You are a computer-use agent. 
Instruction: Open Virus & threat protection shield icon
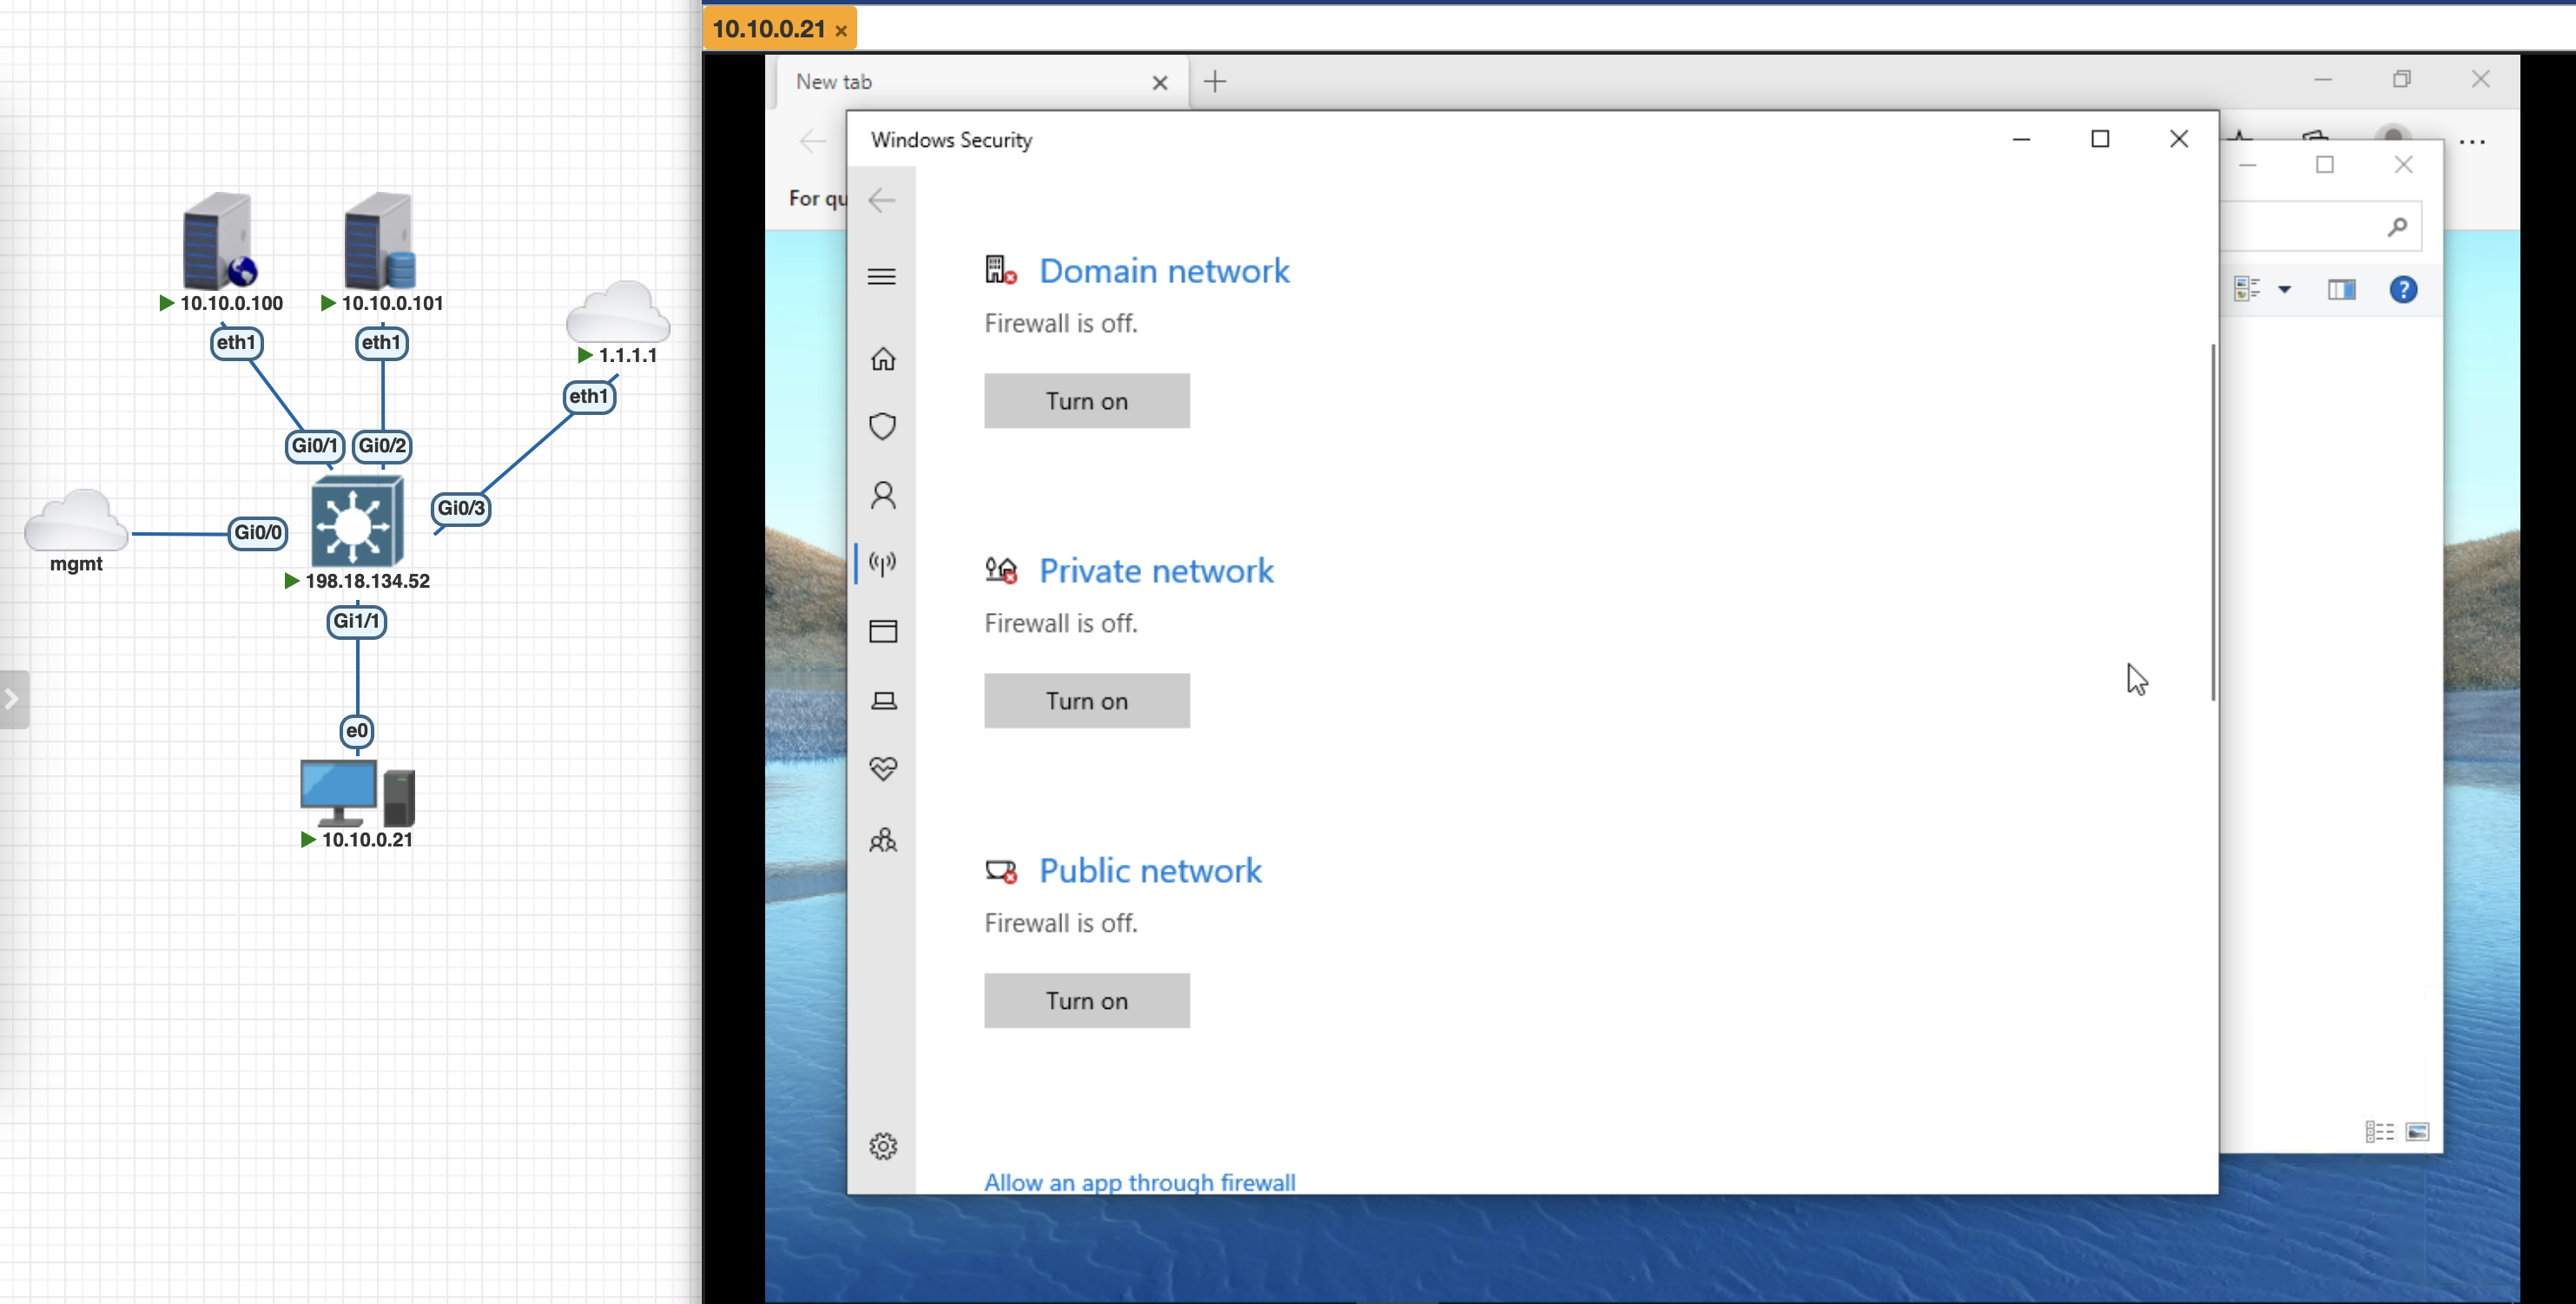[882, 426]
